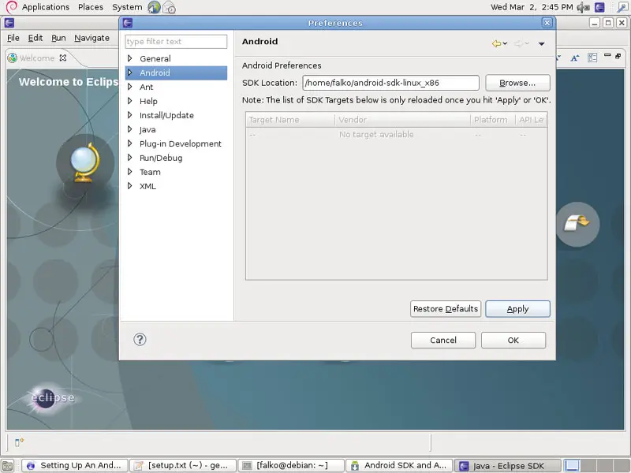Click the help question mark in Preferences
This screenshot has height=473, width=631.
140,340
